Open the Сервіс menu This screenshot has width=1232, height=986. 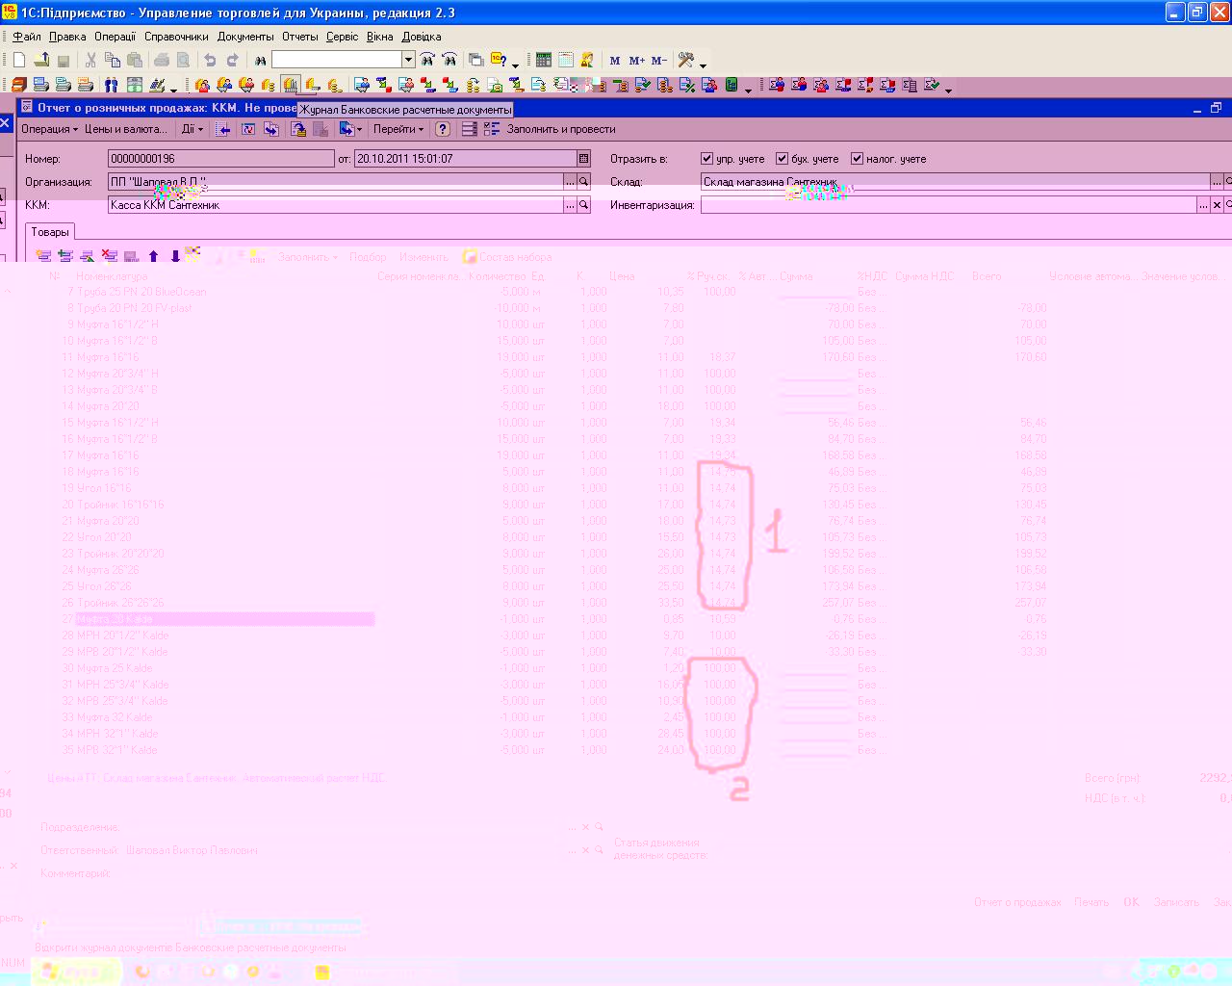(x=342, y=37)
